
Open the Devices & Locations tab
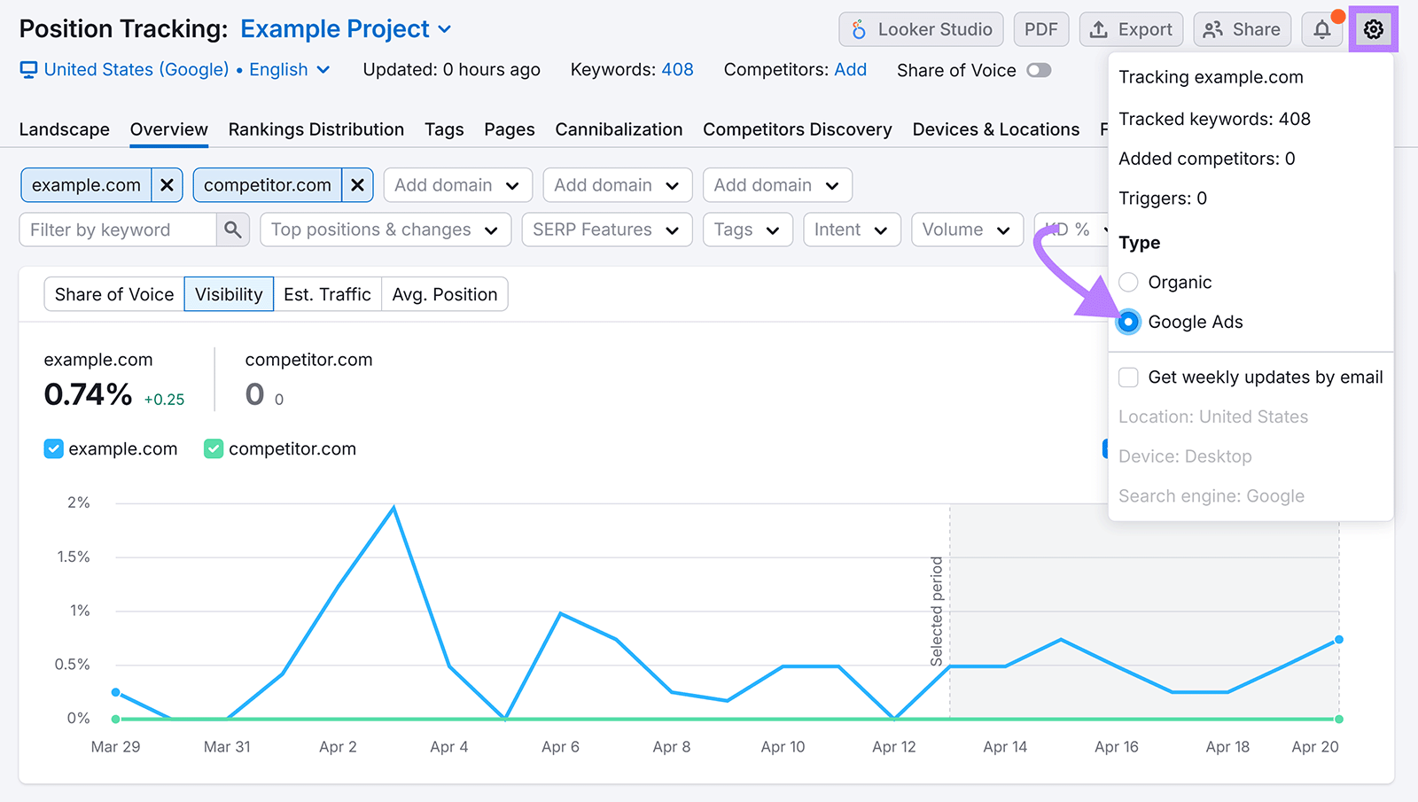pos(996,129)
